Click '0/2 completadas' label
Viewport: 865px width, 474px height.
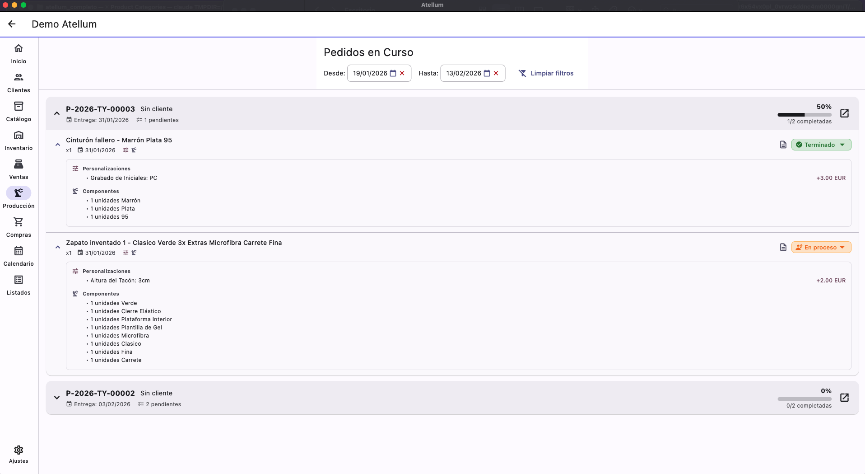(x=809, y=406)
